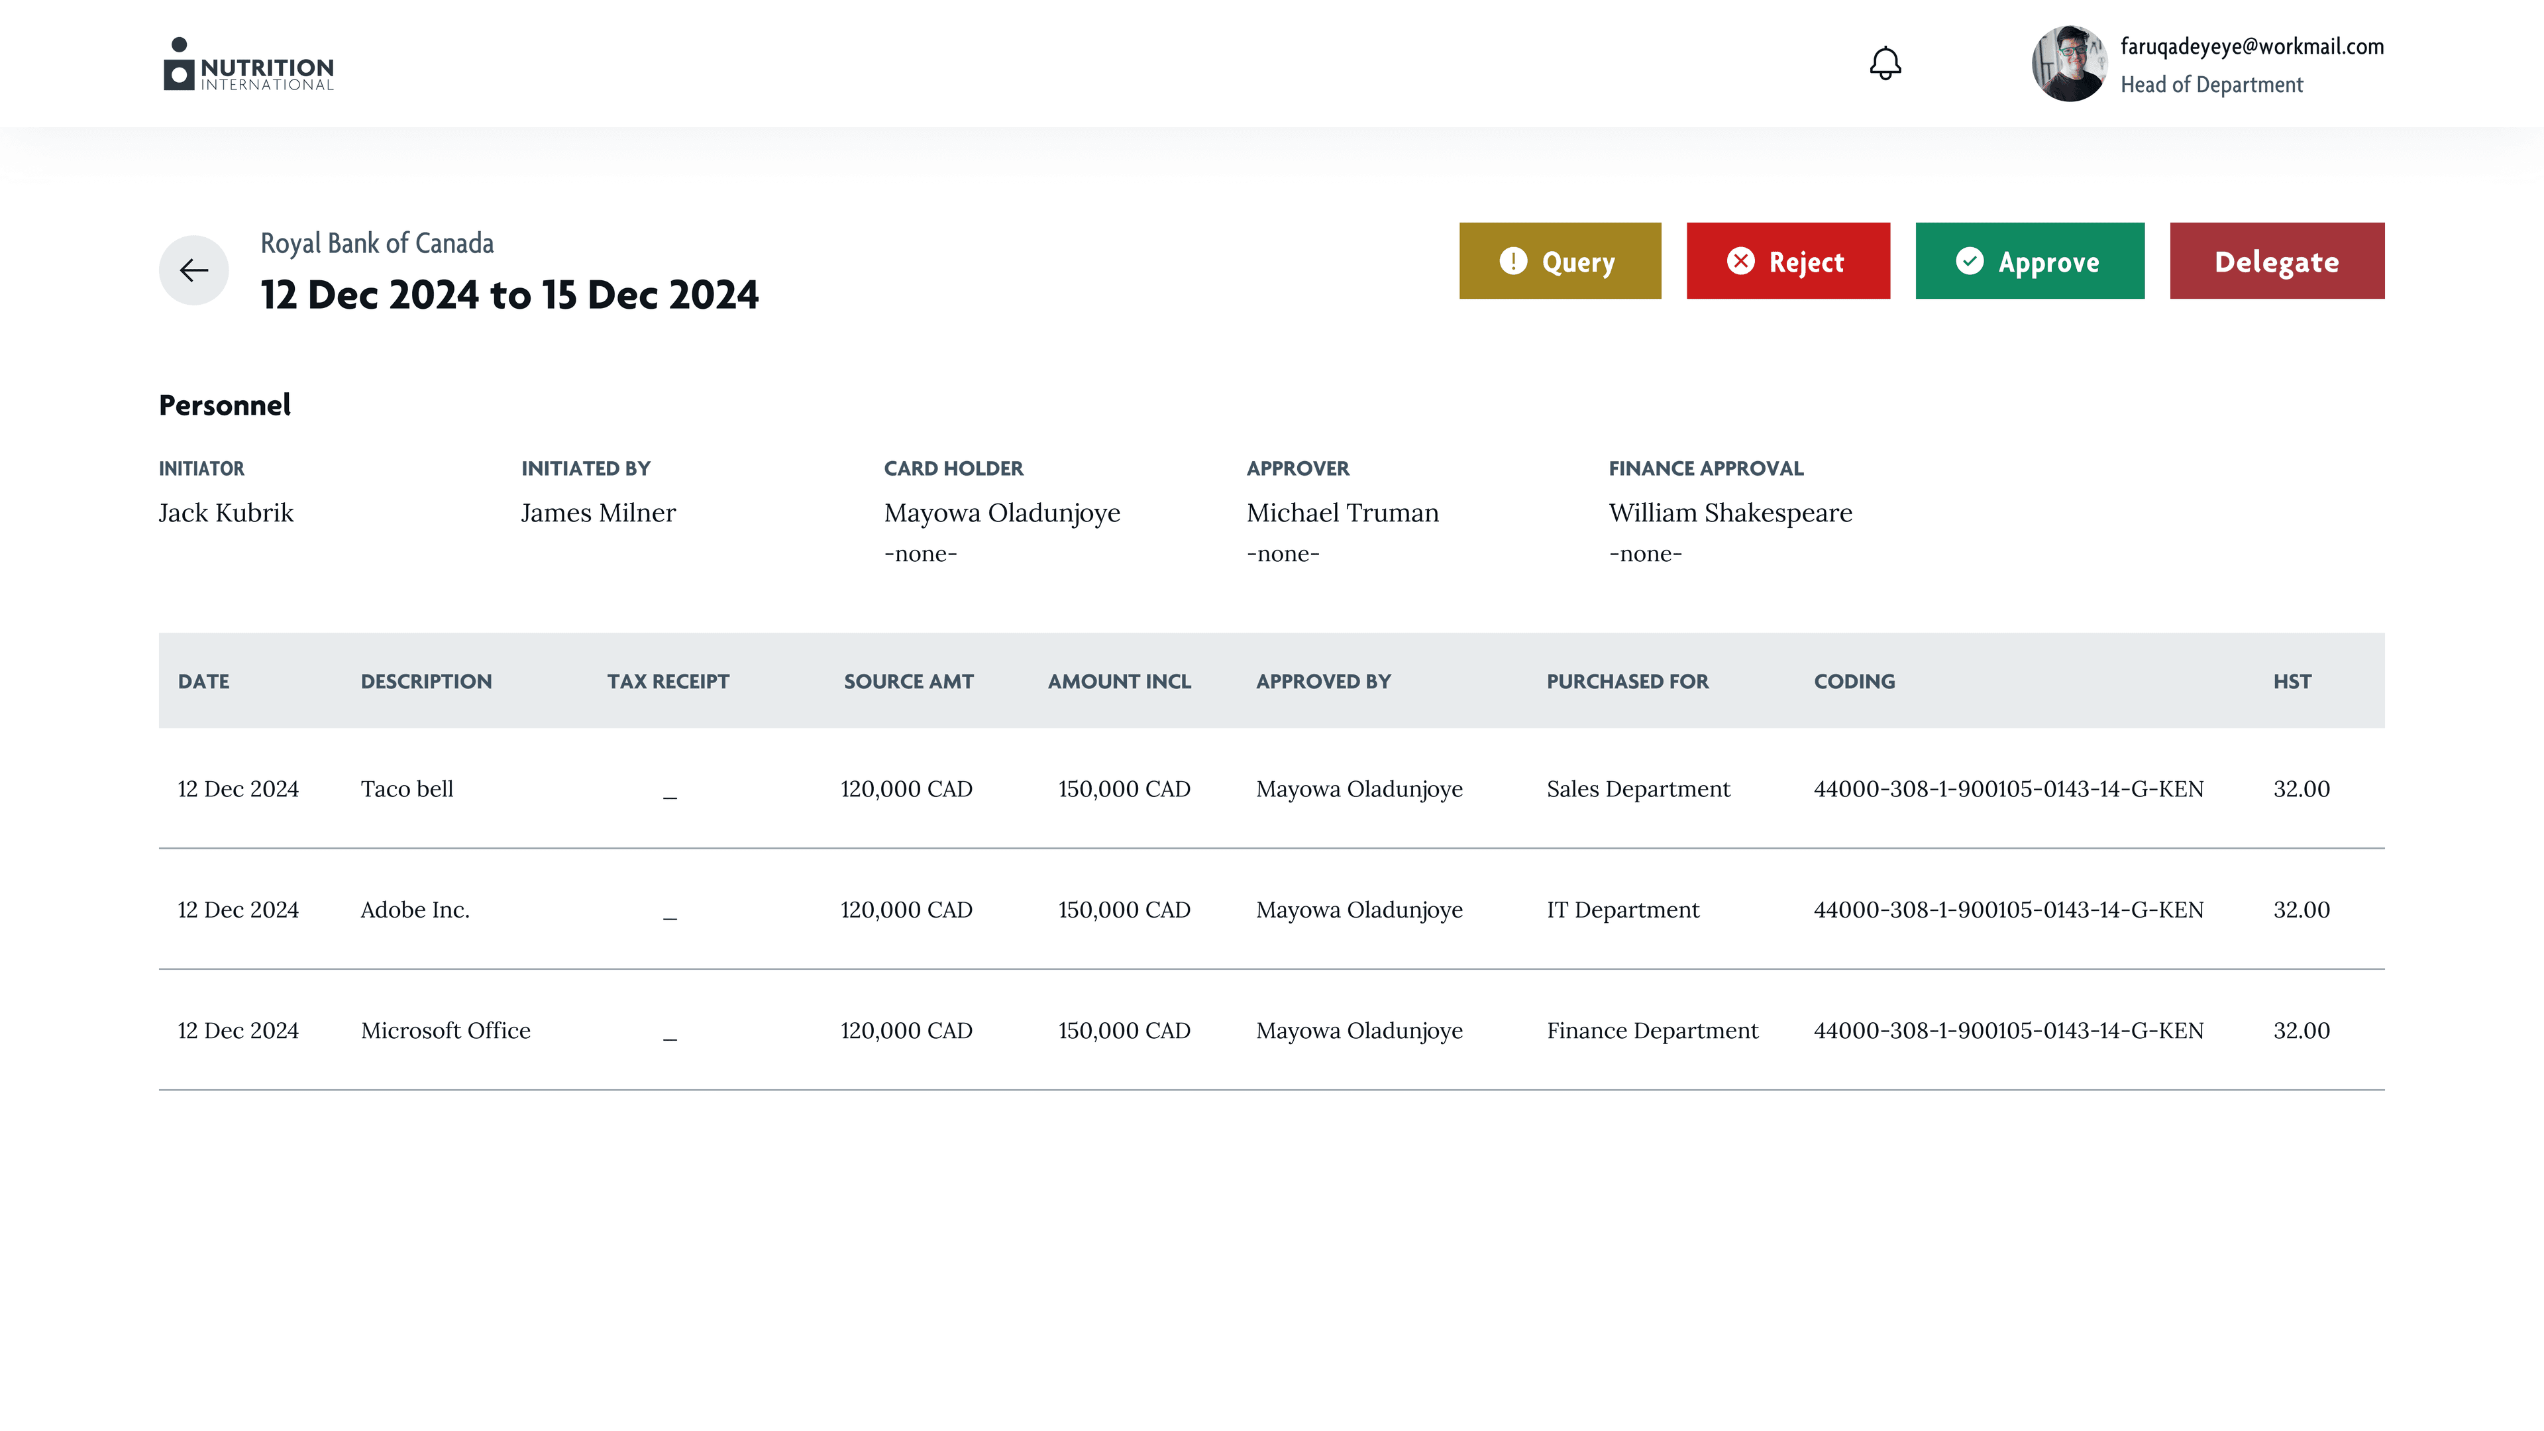Screen dimensions: 2544x1431
Task: Select initiator name Jack Kubrik
Action: point(226,513)
